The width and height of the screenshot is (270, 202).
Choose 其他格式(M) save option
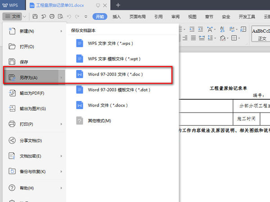pyautogui.click(x=122, y=121)
